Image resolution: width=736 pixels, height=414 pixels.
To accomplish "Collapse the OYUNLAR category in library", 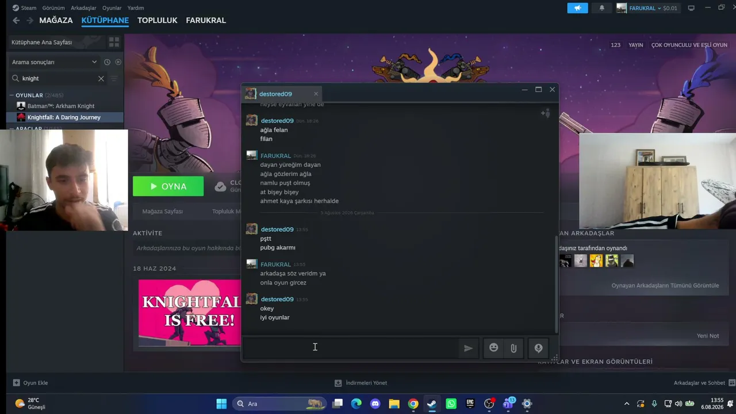I will pyautogui.click(x=11, y=95).
